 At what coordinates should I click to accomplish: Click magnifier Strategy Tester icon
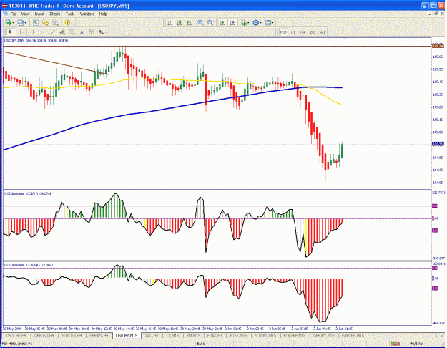tap(55, 23)
